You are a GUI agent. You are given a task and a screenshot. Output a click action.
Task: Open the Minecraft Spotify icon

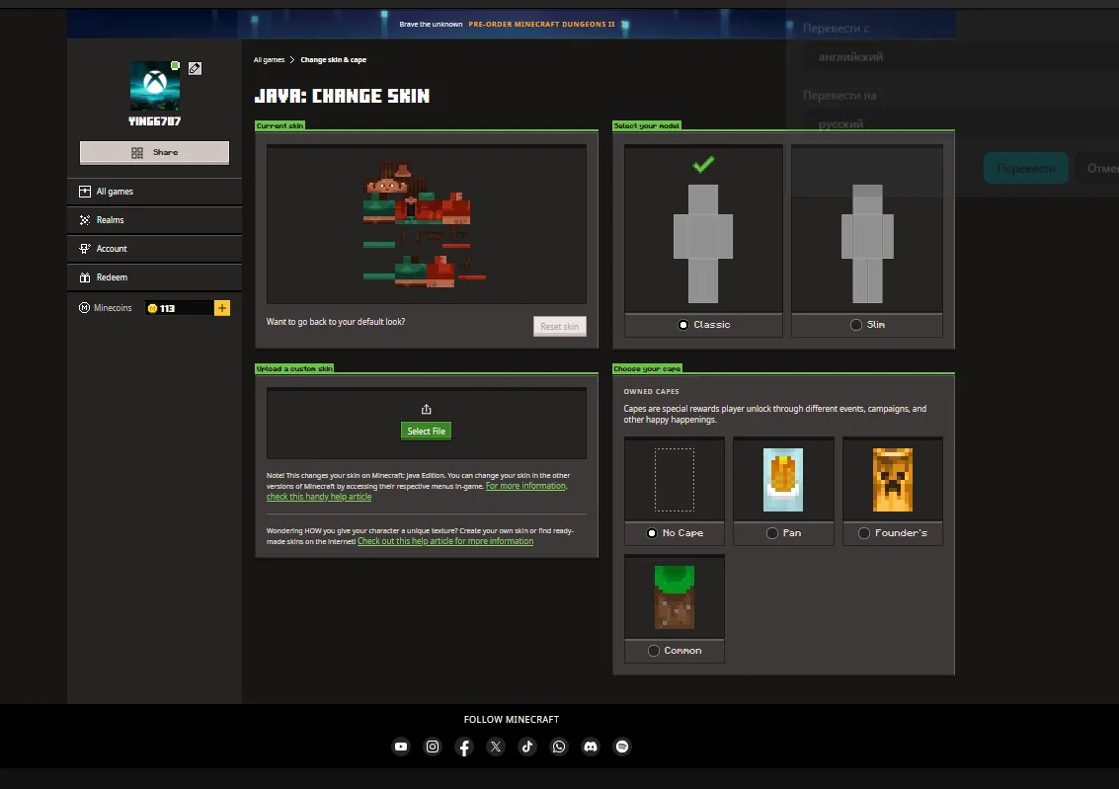[x=622, y=747]
